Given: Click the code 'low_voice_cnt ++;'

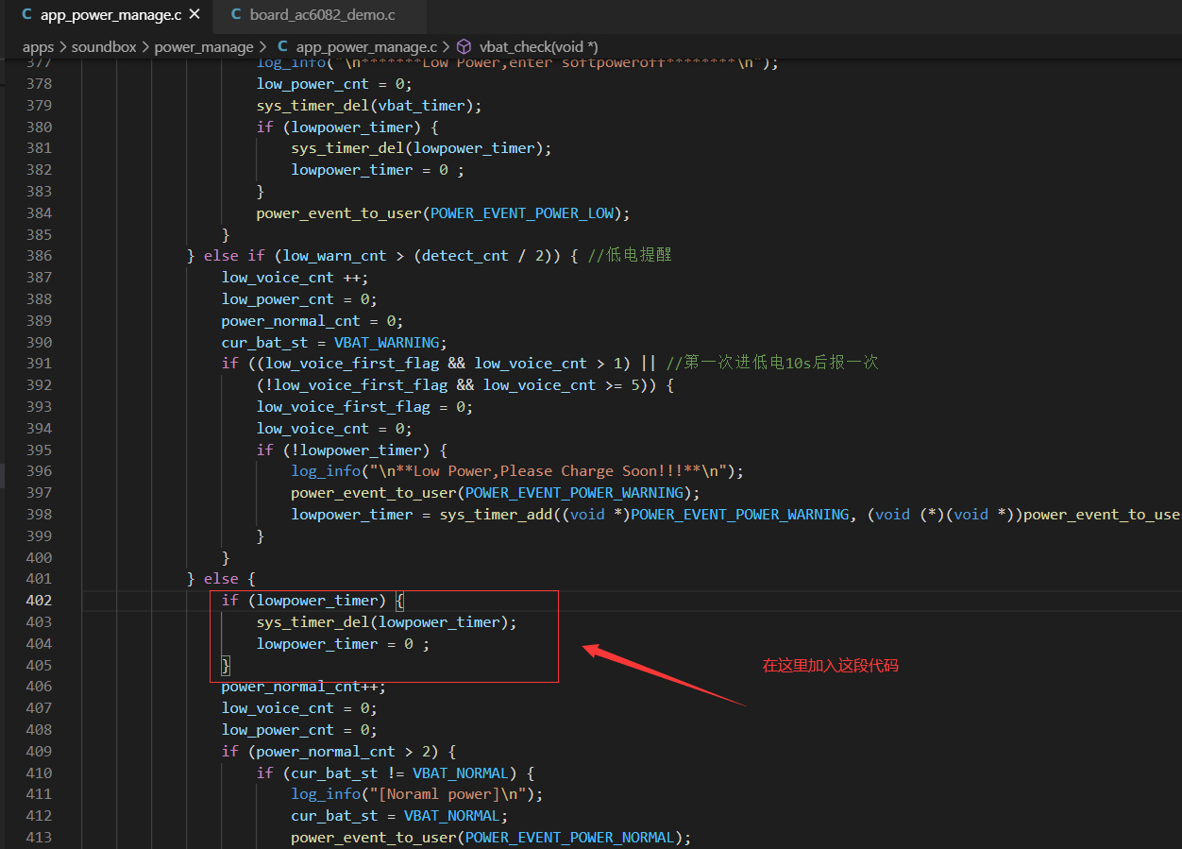Looking at the screenshot, I should pos(295,278).
